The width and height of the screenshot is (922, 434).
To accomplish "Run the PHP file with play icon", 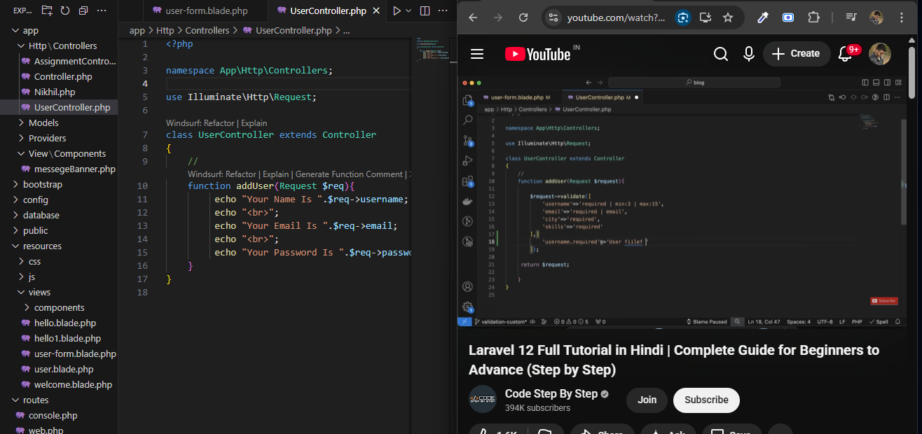I will pos(397,10).
